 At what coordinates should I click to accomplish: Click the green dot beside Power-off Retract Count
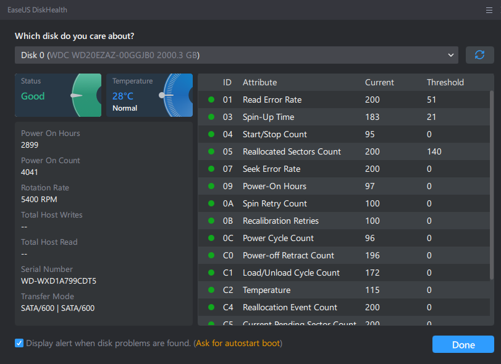(x=211, y=255)
